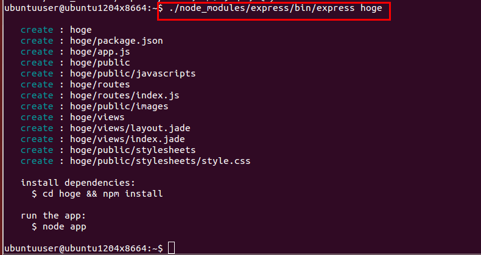Click the hoge/public/stylesheets/style.css path
Image resolution: width=481 pixels, height=255 pixels.
pos(160,161)
